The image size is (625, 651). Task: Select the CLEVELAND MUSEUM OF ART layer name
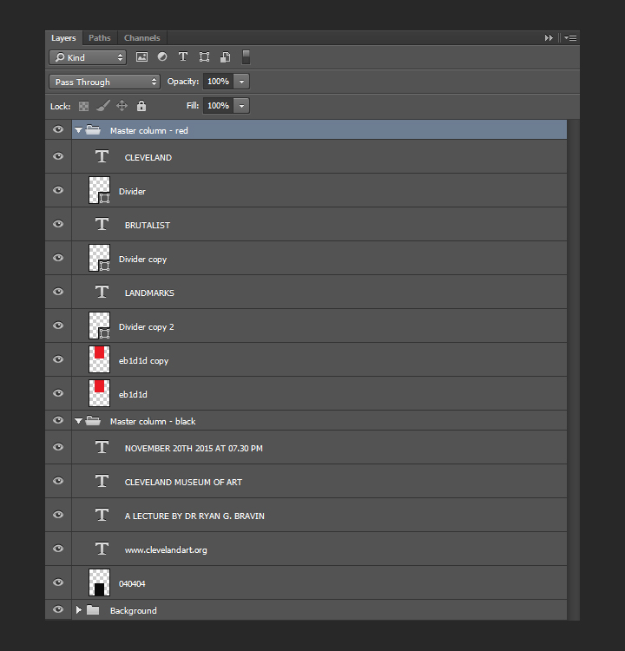183,483
